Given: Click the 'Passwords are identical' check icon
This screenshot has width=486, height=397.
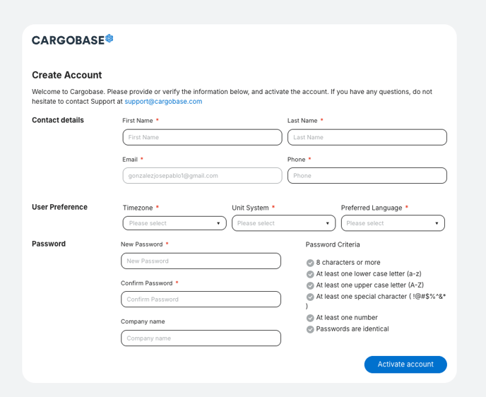Looking at the screenshot, I should (x=310, y=329).
